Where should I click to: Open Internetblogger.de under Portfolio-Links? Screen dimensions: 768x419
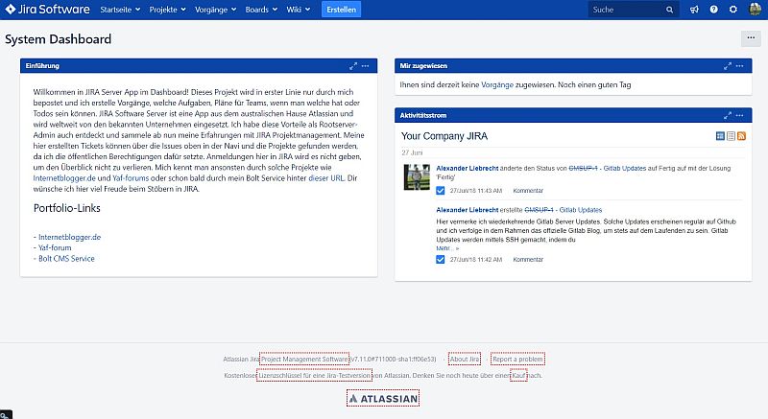[x=69, y=237]
